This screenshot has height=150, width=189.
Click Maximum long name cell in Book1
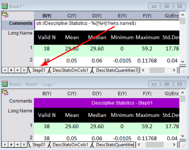click(x=147, y=37)
